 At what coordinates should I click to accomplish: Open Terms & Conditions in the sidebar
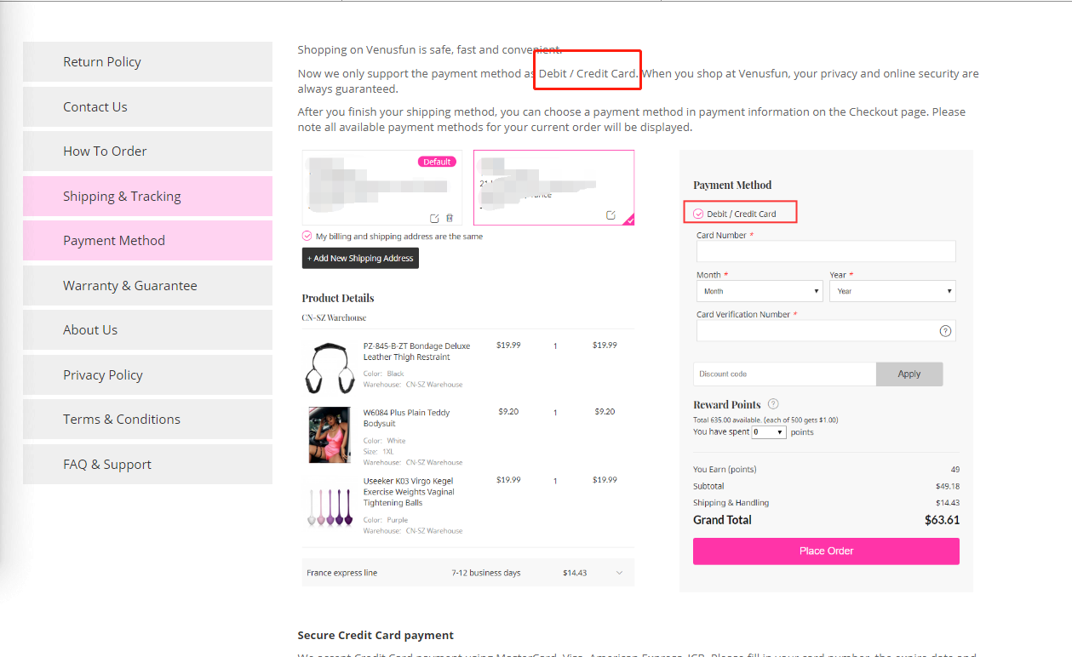click(x=147, y=420)
